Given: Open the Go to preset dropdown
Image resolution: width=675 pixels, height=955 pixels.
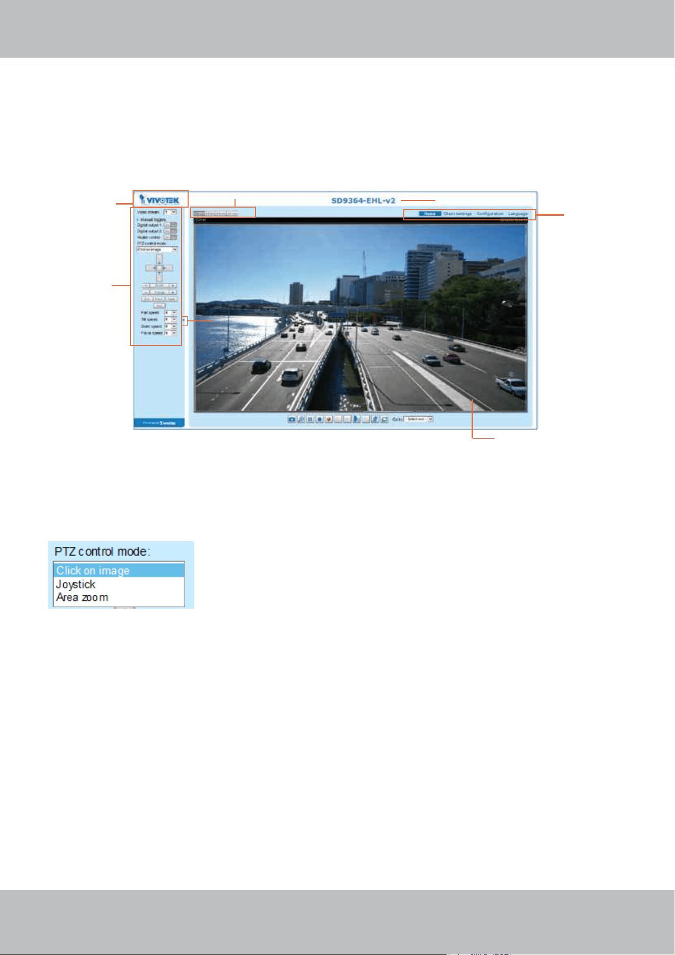Looking at the screenshot, I should coord(419,419).
